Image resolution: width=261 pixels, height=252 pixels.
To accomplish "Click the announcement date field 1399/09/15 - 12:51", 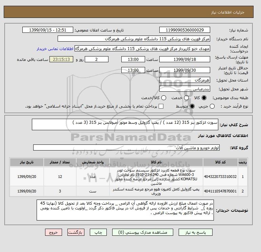I will coord(47,30).
